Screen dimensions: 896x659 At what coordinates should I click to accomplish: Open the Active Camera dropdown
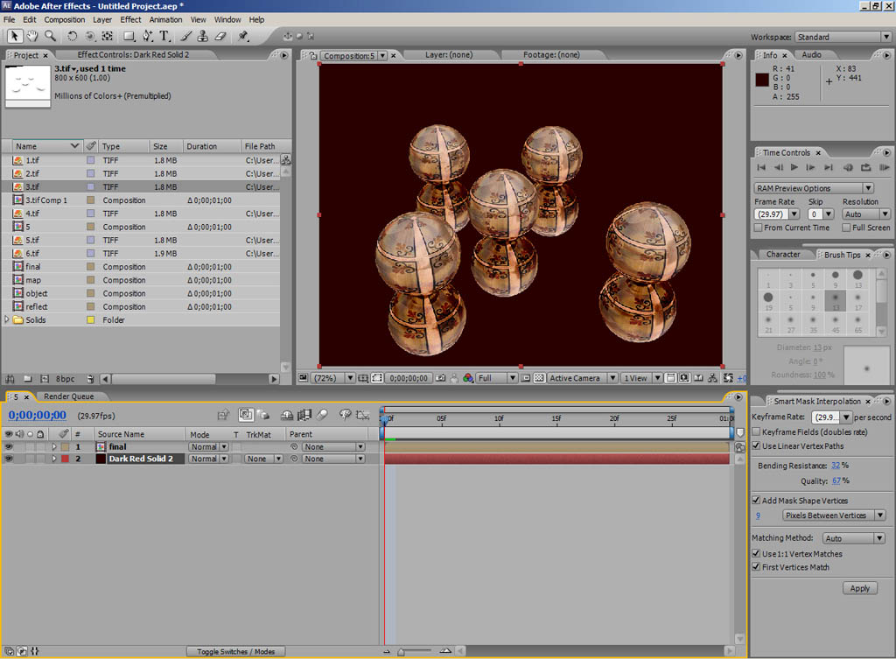[x=582, y=378]
